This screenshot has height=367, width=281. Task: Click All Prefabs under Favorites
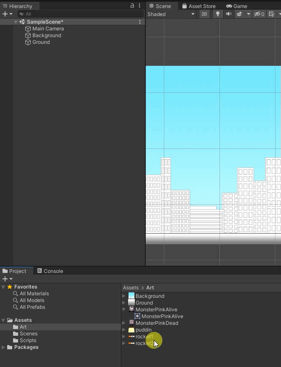click(32, 307)
